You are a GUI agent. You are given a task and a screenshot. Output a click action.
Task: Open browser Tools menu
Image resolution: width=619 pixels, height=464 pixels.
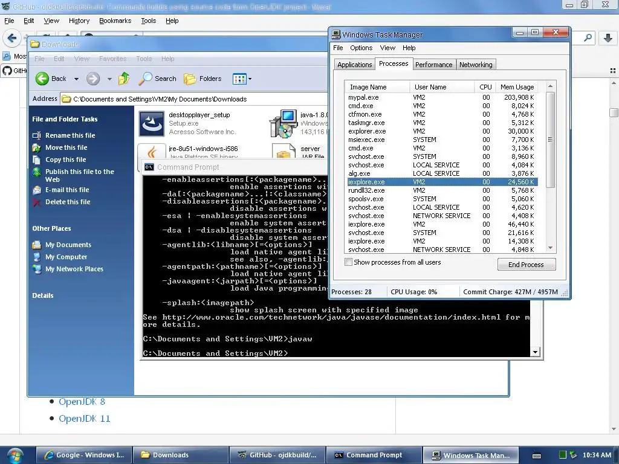[149, 21]
